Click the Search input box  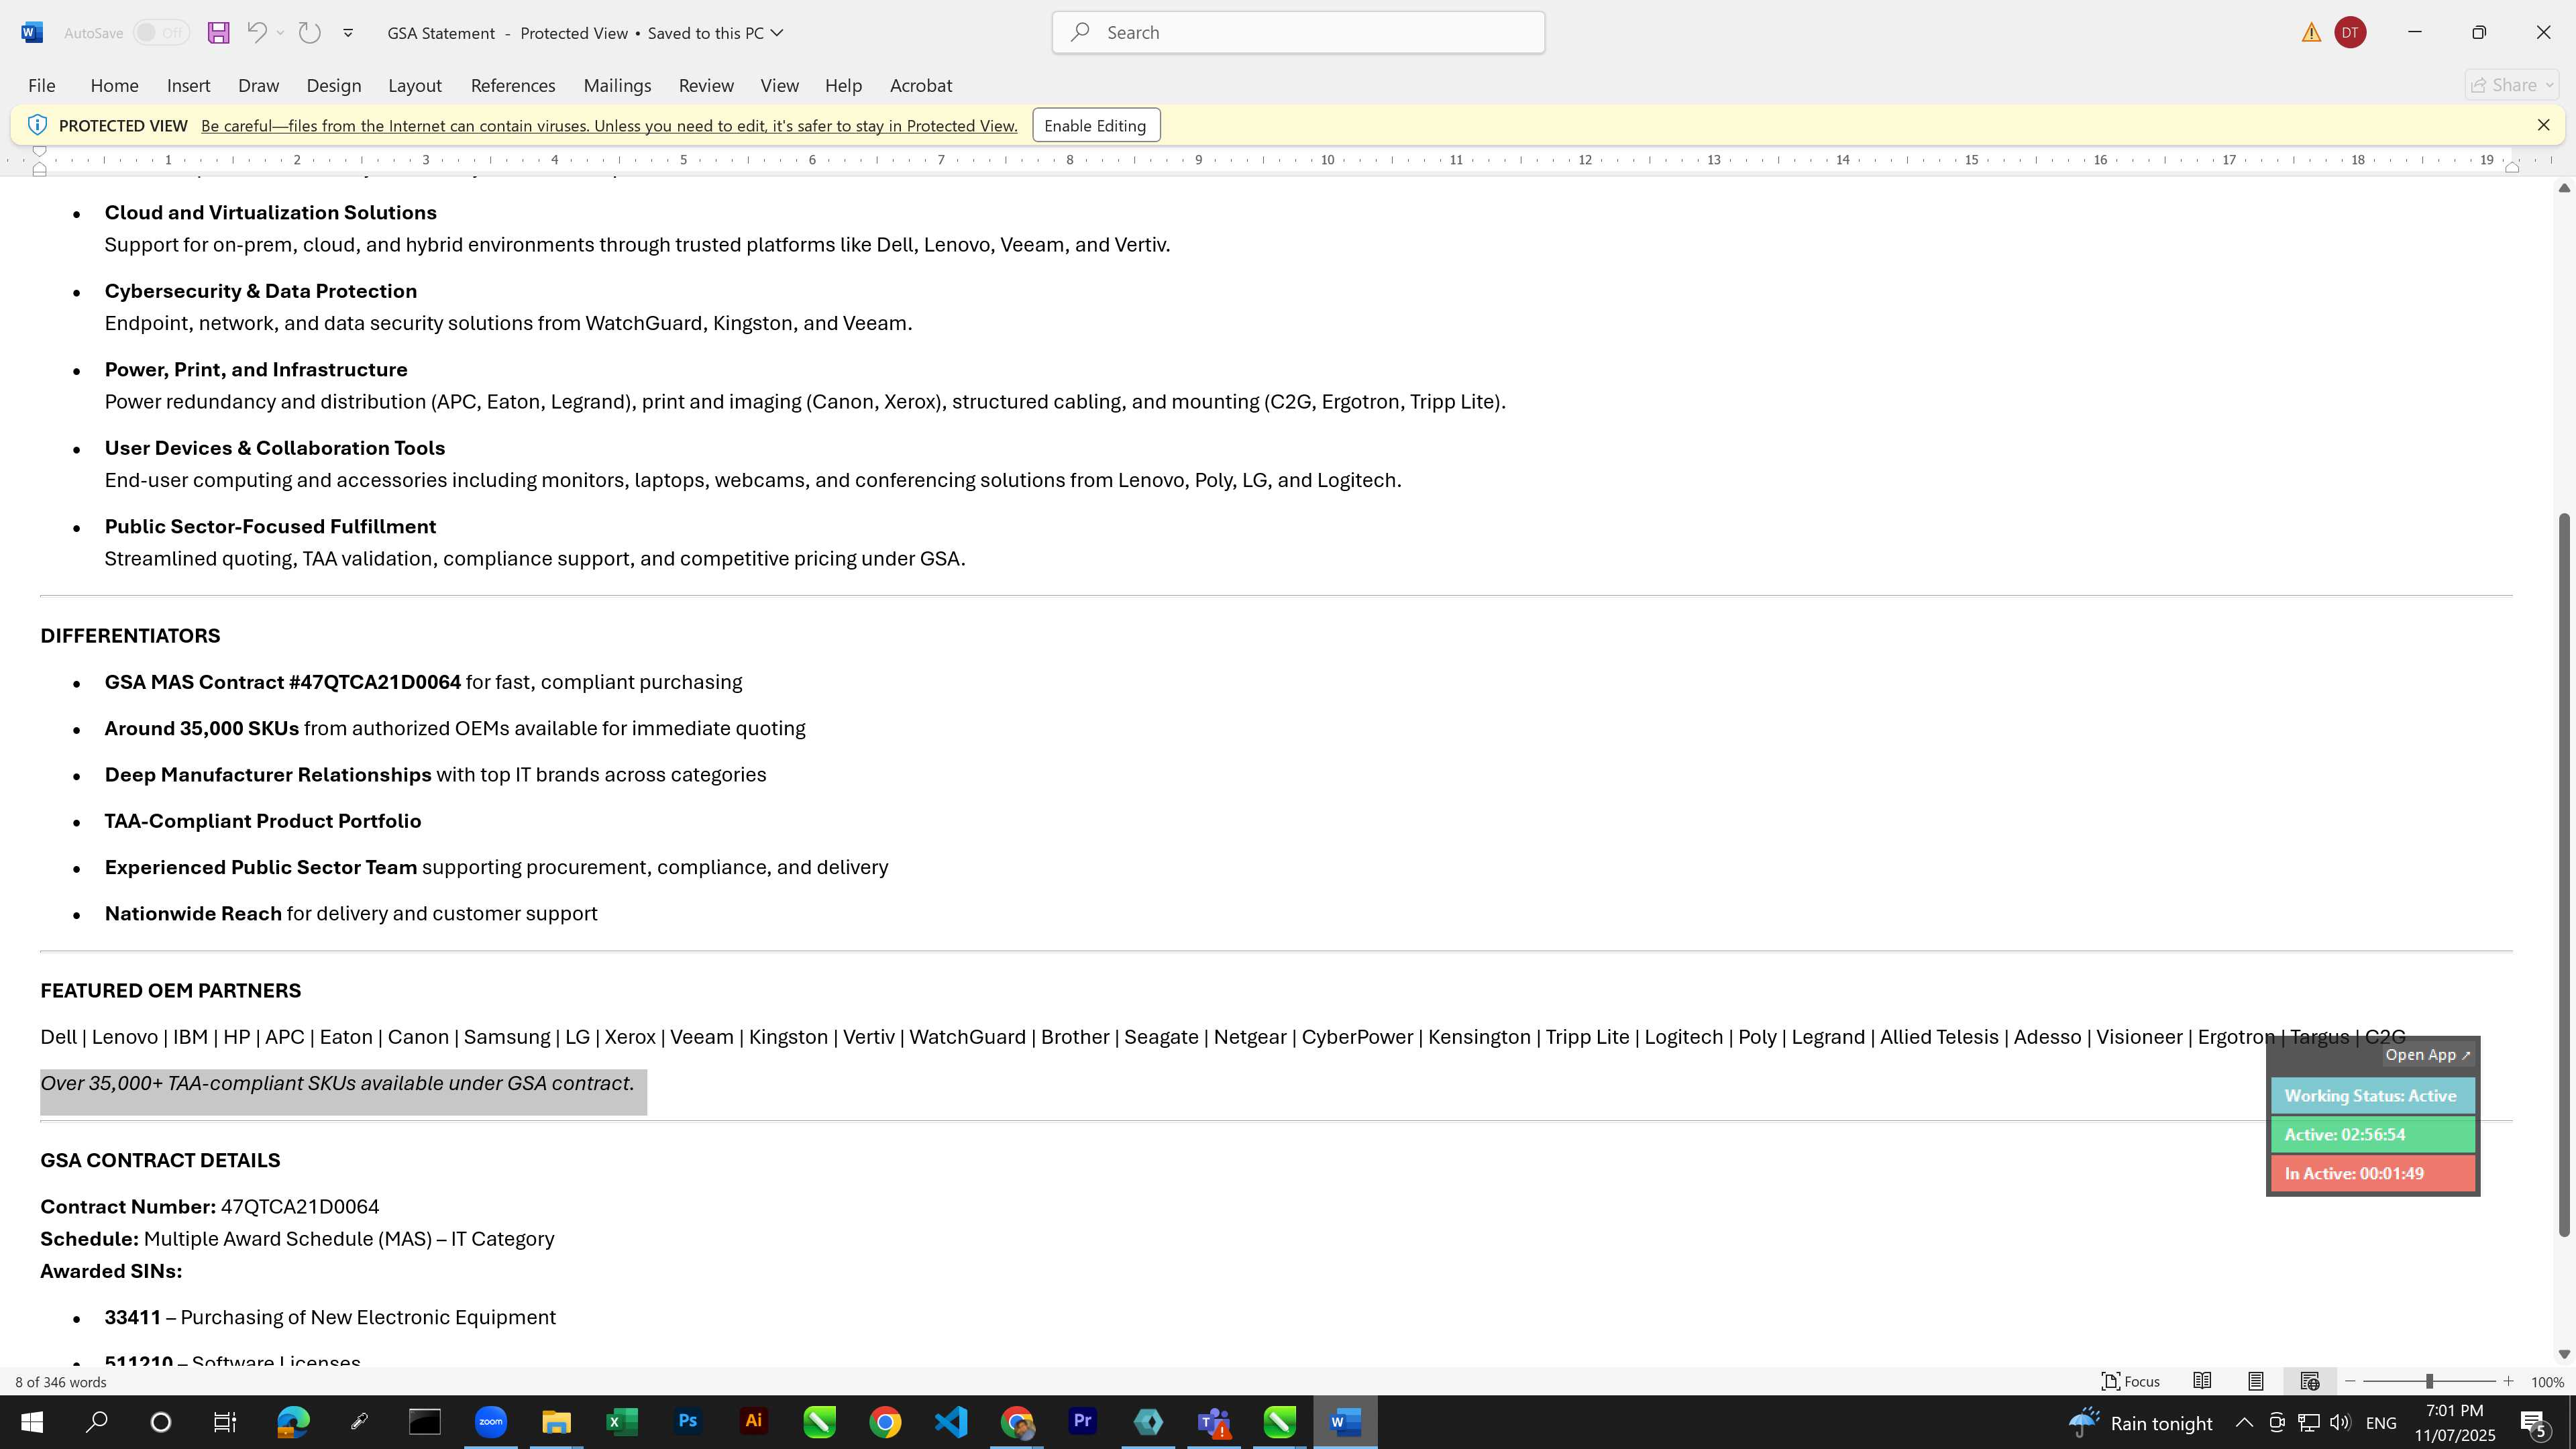(x=1298, y=33)
